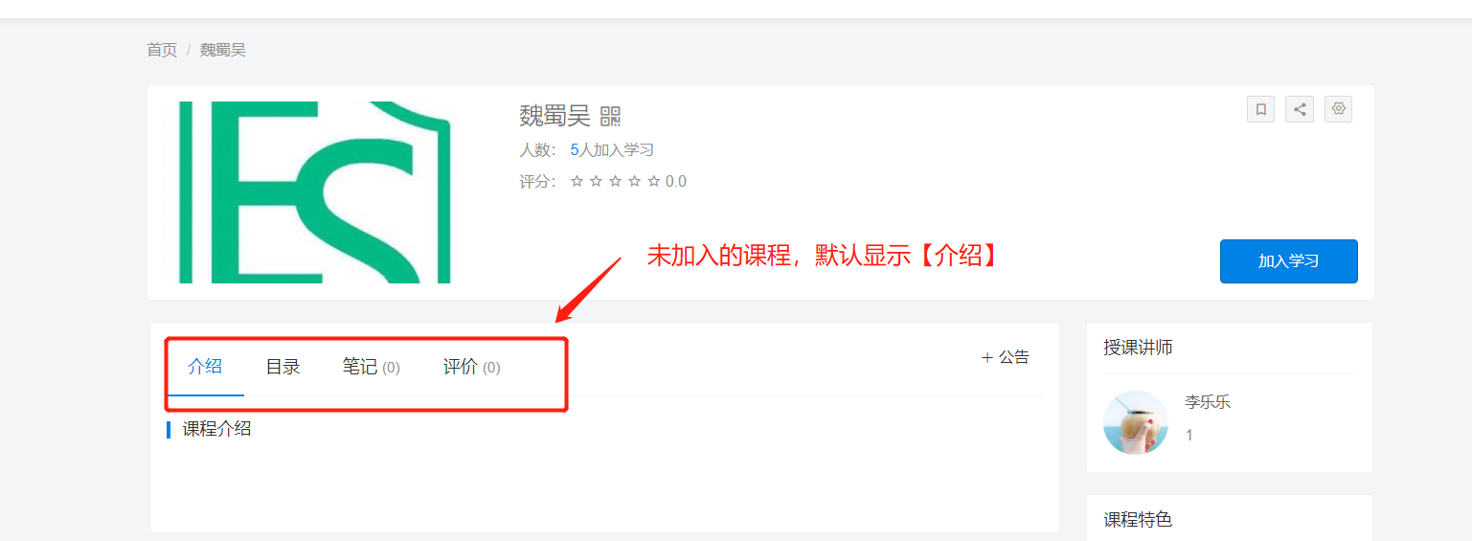Screen dimensions: 1472x541
Task: Switch to the 目录 tab
Action: coord(283,367)
